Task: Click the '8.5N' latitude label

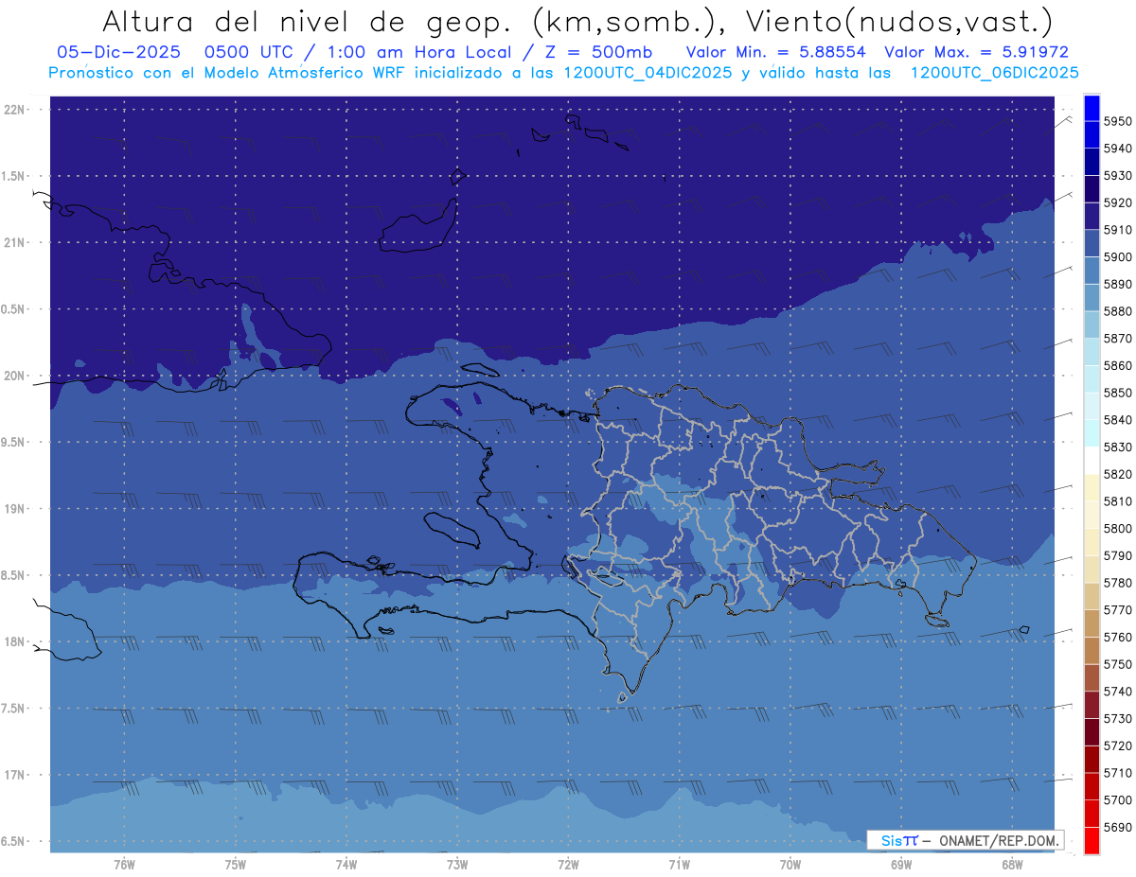Action: [14, 575]
